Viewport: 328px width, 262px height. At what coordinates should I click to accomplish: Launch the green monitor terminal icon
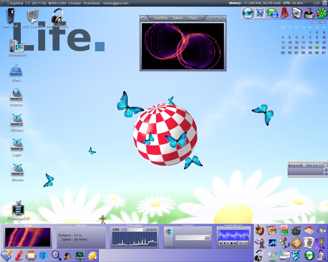click(x=80, y=255)
